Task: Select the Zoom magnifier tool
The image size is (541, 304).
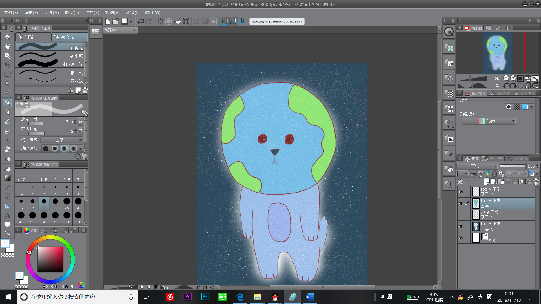Action: [8, 37]
